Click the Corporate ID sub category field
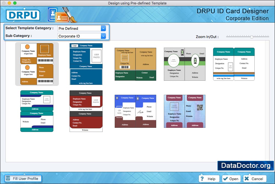Screen dimensions: 275x184 (x=79, y=36)
